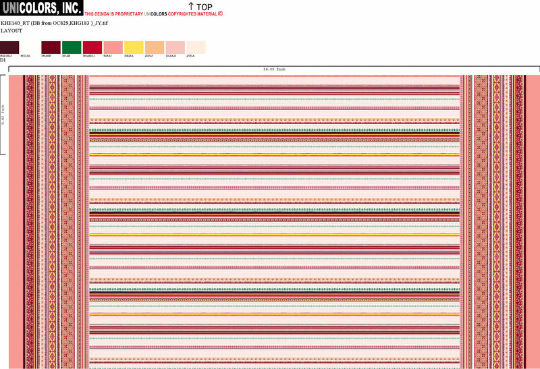Click the red copyright symbol

[x=221, y=13]
